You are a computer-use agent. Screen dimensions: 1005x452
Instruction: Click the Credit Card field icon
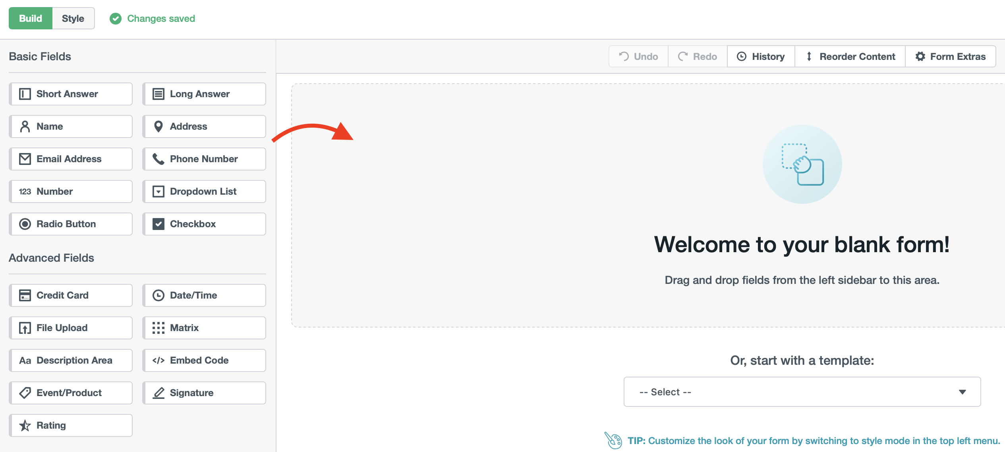pos(25,295)
